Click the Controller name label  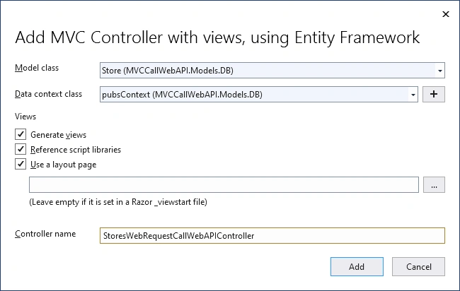45,234
